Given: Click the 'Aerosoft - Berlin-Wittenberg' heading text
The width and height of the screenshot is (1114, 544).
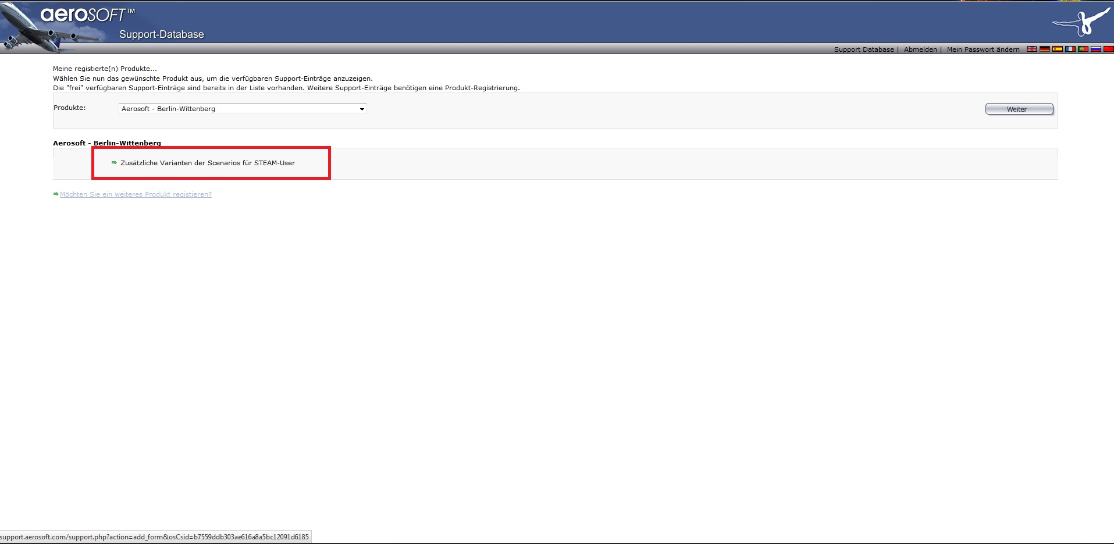Looking at the screenshot, I should click(107, 143).
